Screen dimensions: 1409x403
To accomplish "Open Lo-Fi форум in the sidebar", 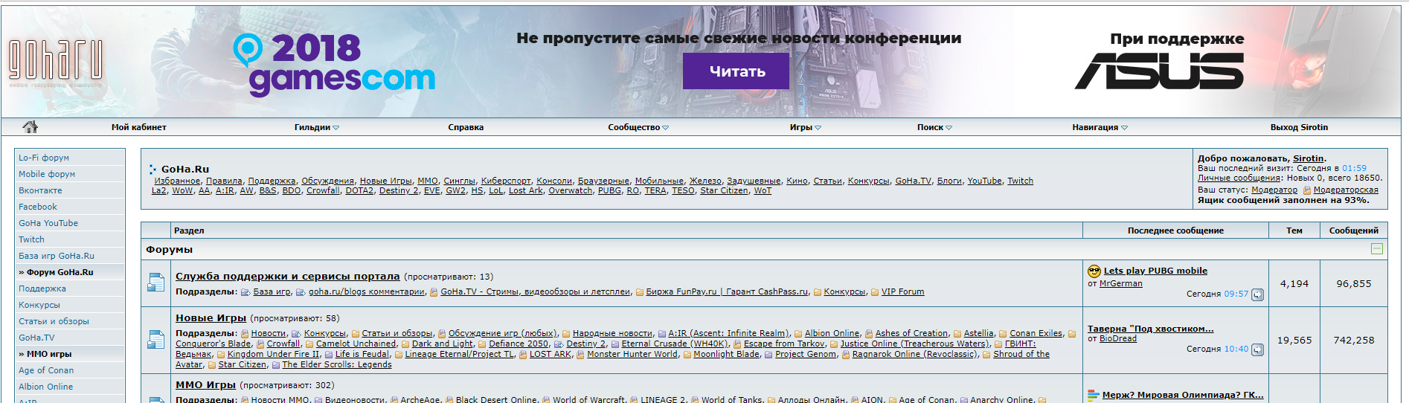I will (44, 158).
